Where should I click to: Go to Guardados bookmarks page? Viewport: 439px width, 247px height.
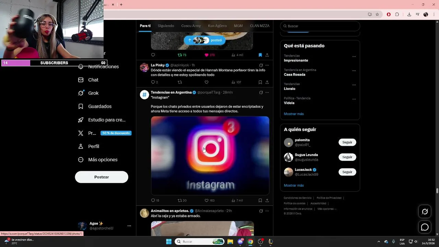(x=95, y=106)
